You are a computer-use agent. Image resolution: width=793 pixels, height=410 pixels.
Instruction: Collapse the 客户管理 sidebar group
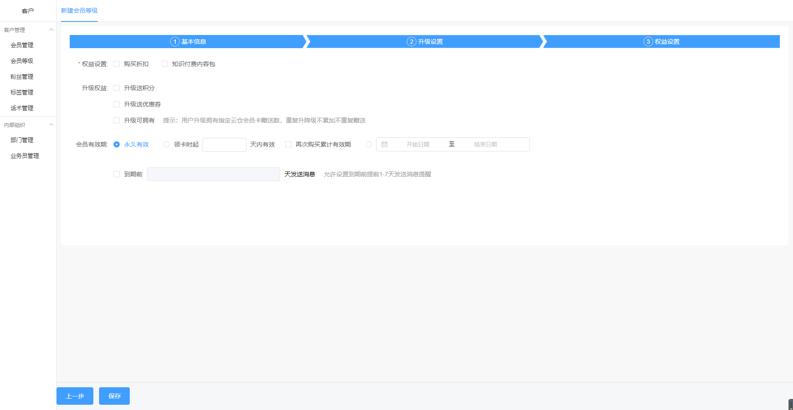pos(51,30)
